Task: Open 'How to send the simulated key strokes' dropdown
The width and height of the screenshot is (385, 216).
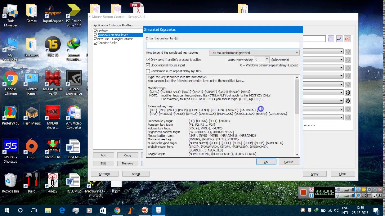Action: (254, 53)
